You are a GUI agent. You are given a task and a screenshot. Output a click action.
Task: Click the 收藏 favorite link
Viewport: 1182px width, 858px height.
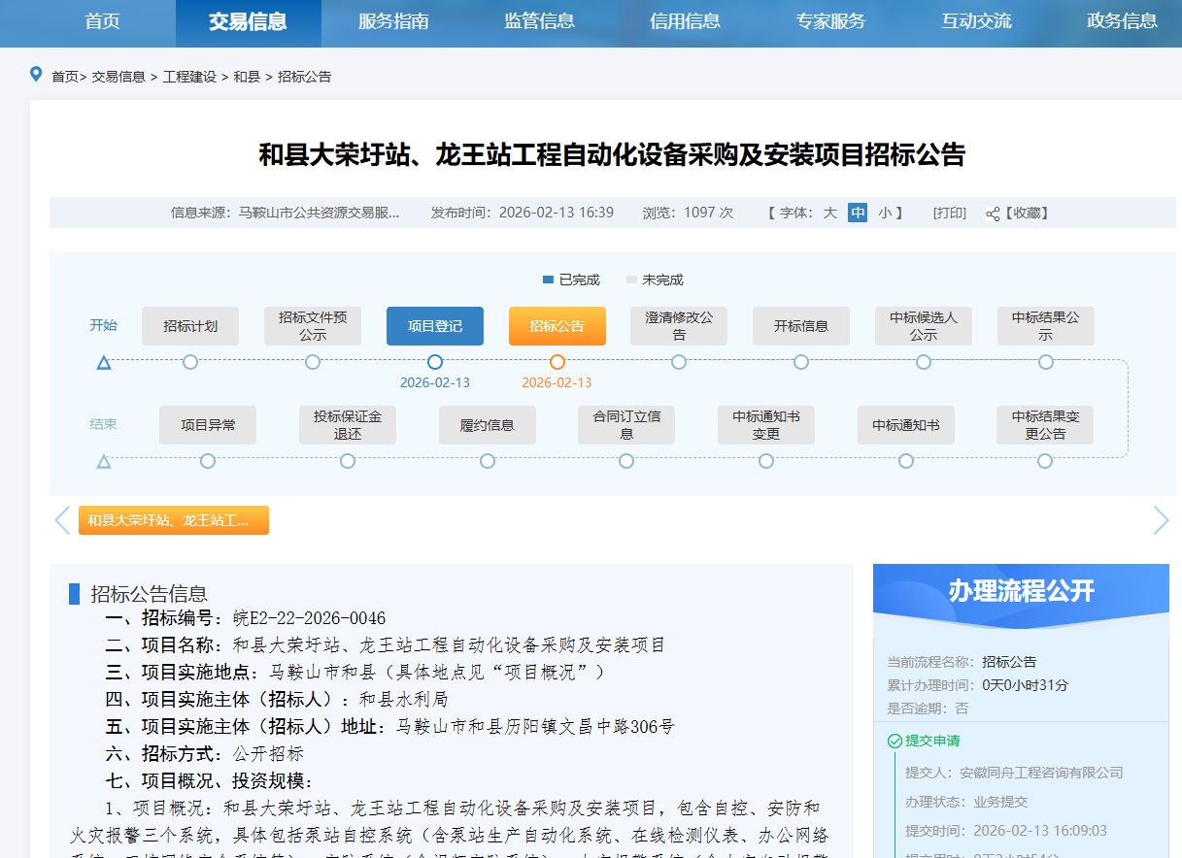[x=1027, y=213]
